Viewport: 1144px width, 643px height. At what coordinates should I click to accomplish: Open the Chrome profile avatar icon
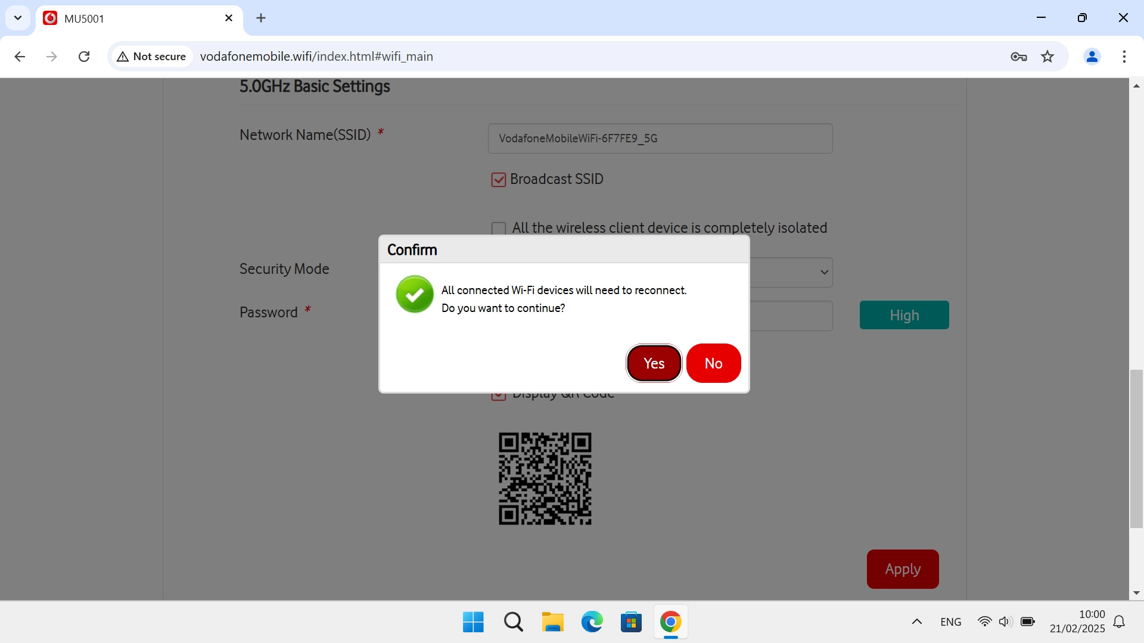[1092, 57]
